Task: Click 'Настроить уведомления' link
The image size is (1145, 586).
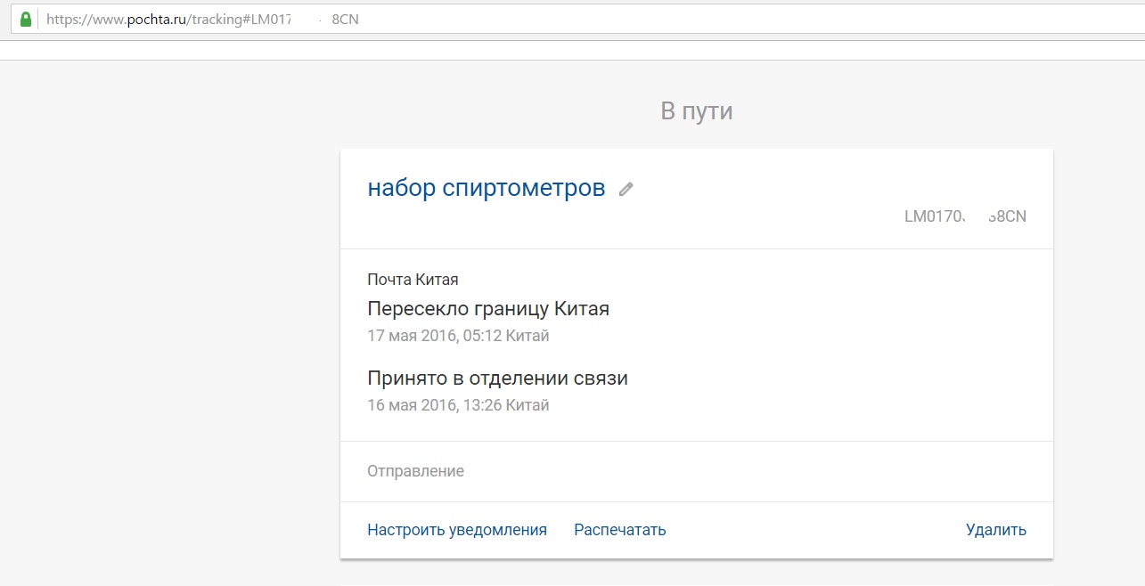Action: pyautogui.click(x=457, y=530)
